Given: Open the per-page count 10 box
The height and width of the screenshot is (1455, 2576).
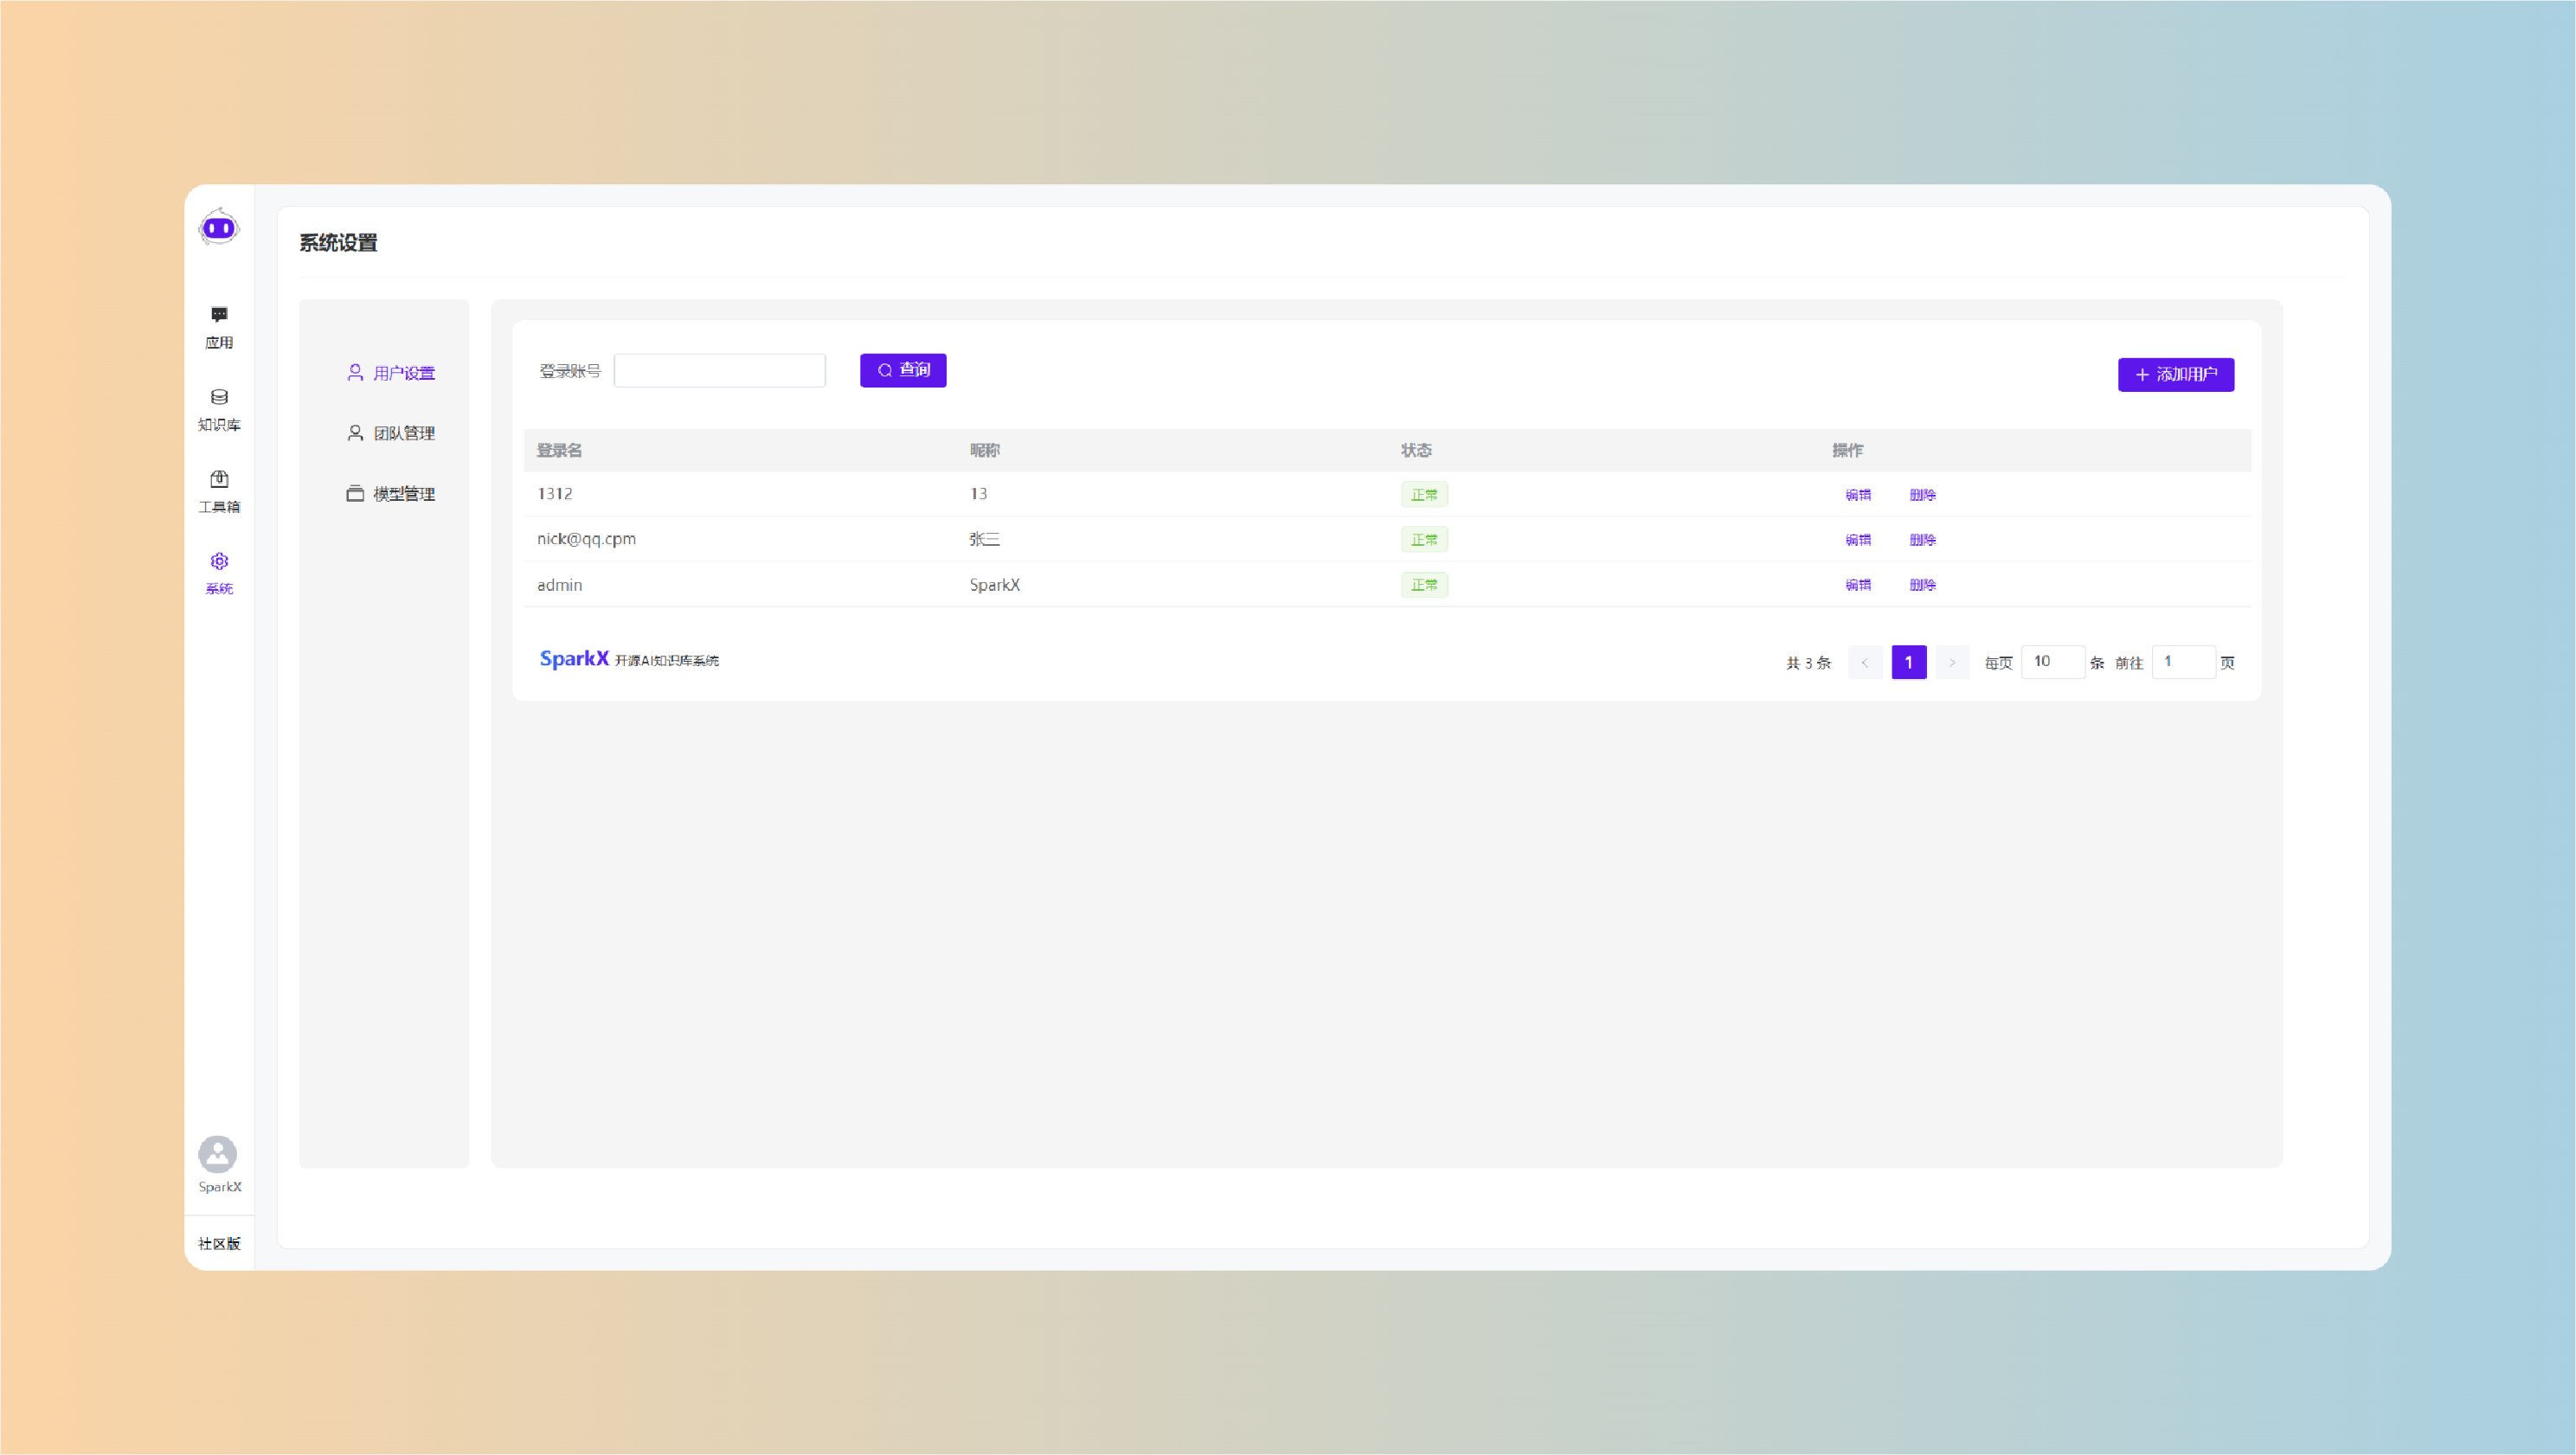Looking at the screenshot, I should [x=2052, y=662].
